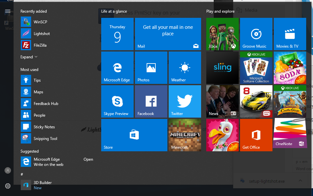This screenshot has height=196, width=313.
Task: Open Lightshot from Recently added
Action: (x=57, y=33)
